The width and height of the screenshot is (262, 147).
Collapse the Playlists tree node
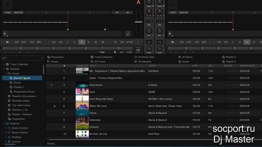(4, 69)
